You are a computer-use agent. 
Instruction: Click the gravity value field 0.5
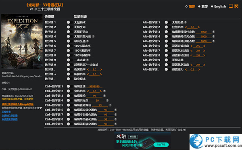click(x=192, y=70)
